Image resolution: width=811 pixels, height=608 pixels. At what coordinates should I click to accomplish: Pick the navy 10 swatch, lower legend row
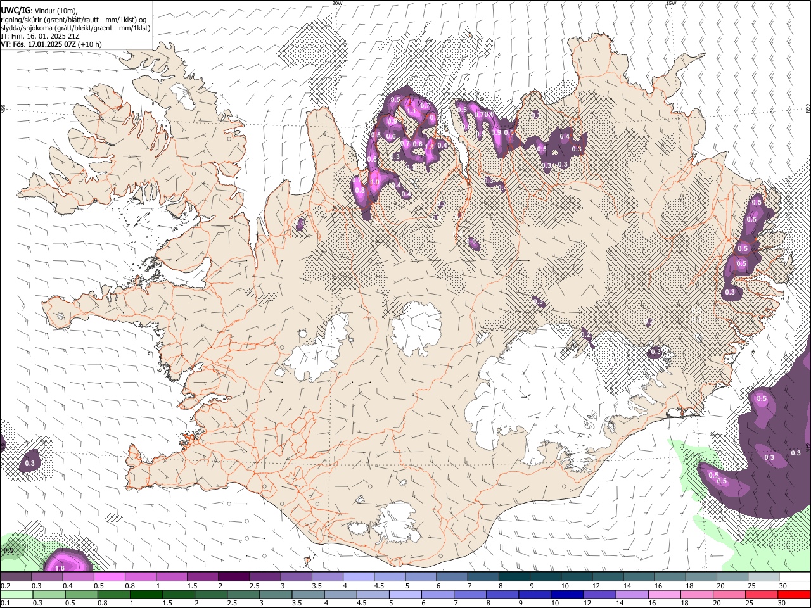point(567,595)
